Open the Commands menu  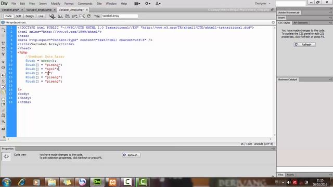pyautogui.click(x=85, y=4)
